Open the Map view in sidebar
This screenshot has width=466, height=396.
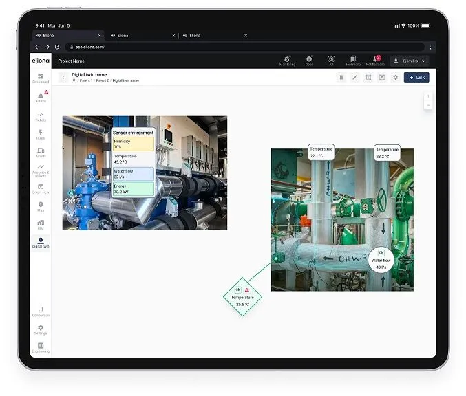point(41,207)
